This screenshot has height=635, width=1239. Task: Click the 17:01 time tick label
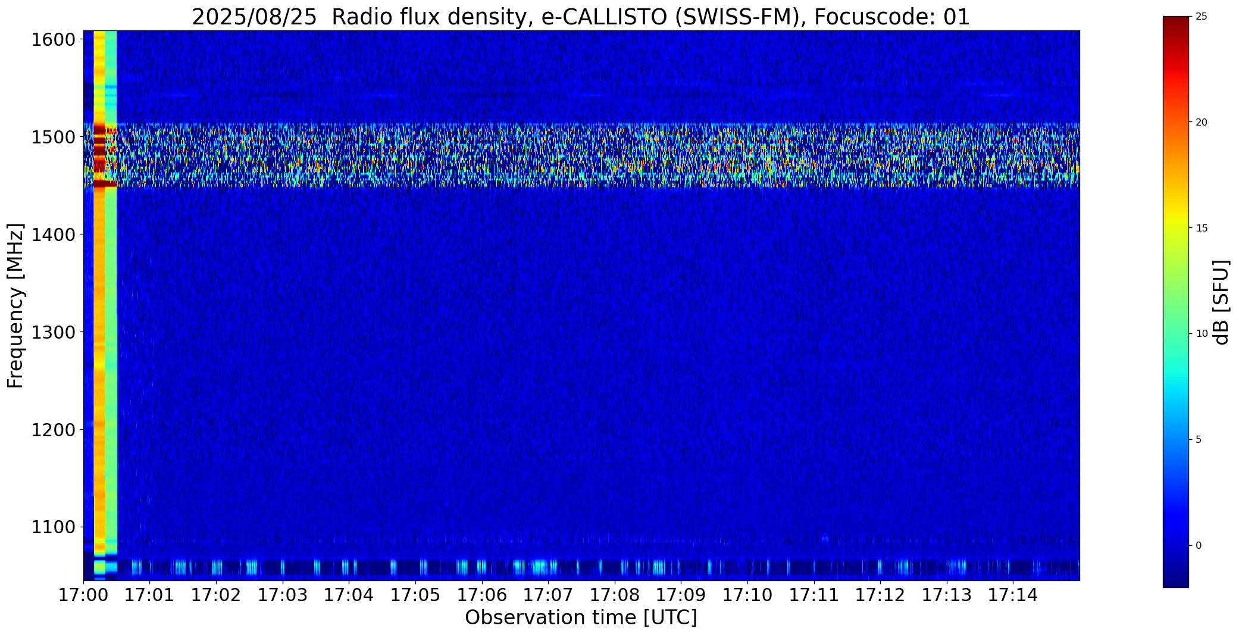point(150,595)
